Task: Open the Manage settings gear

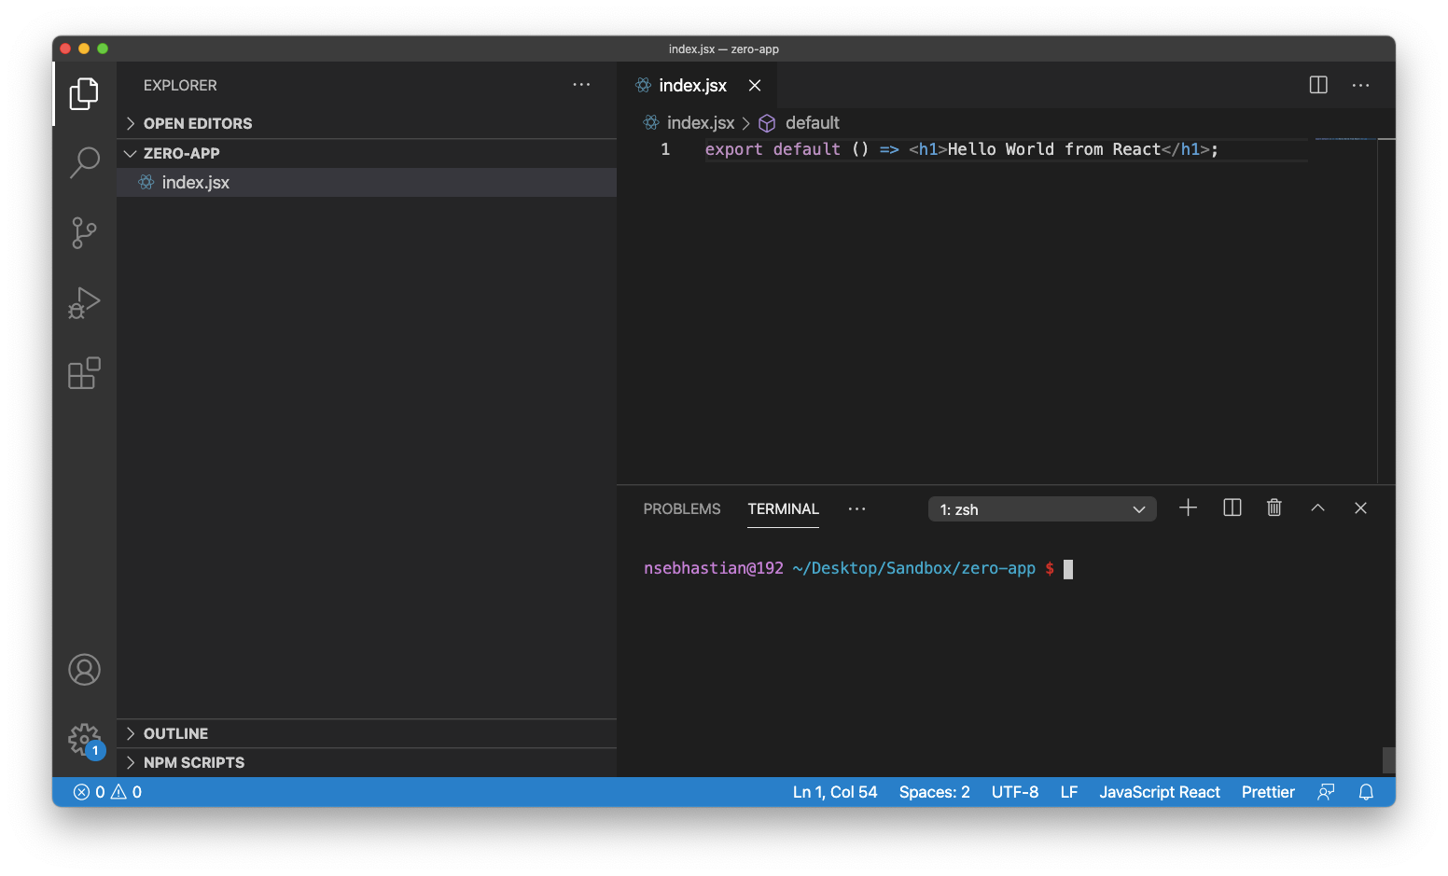Action: (x=85, y=740)
